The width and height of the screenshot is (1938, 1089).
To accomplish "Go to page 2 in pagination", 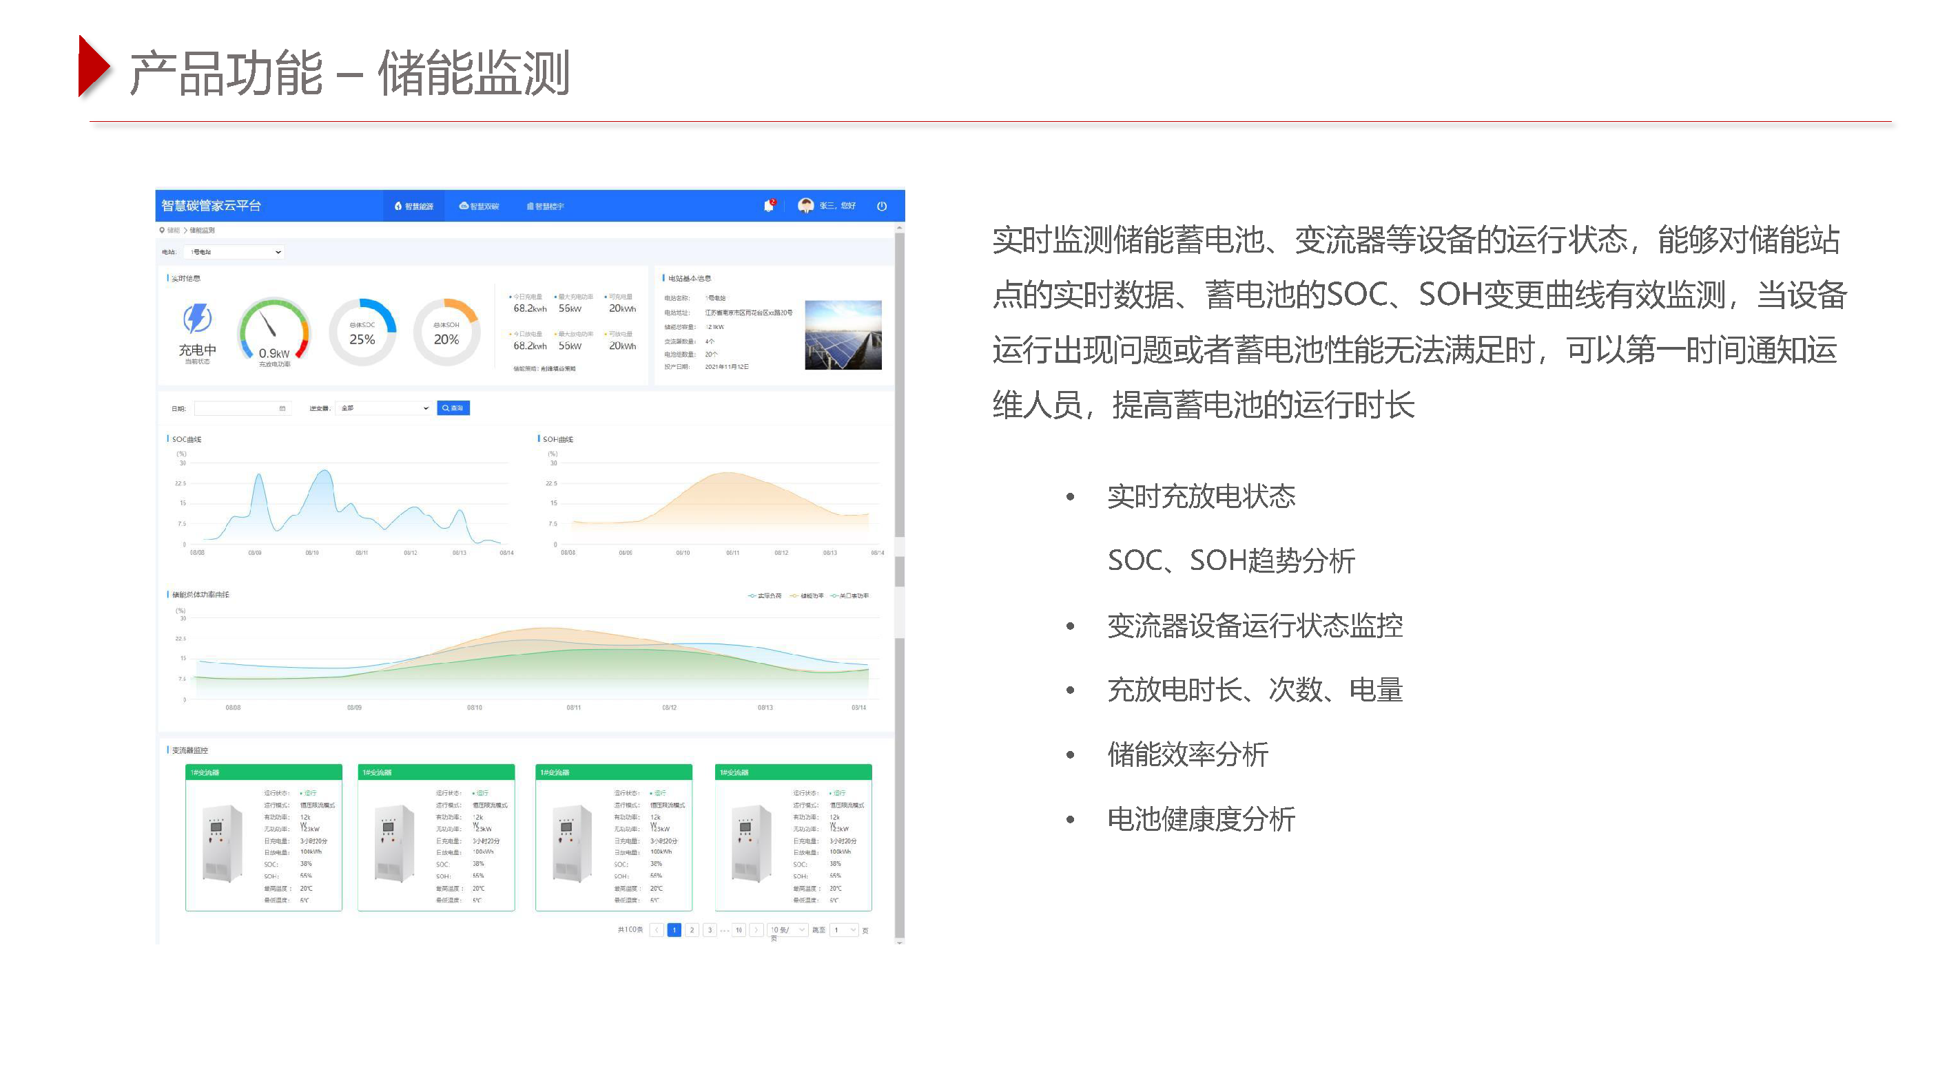I will pos(692,930).
